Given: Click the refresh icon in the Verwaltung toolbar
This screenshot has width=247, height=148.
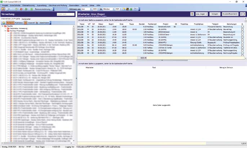Looking at the screenshot, I should tap(4, 23).
